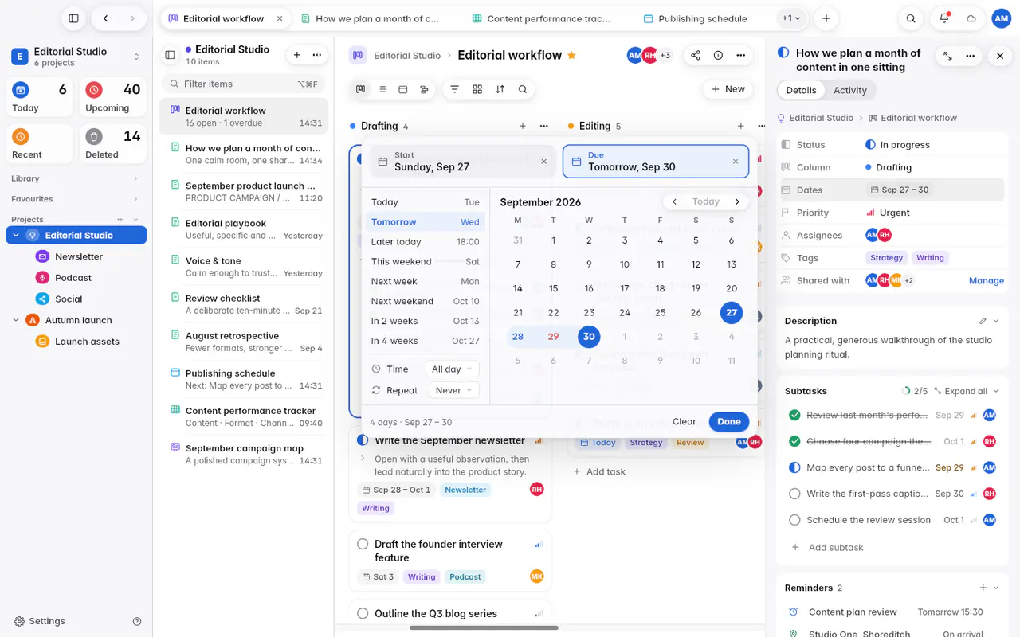
Task: Go to next month in calendar
Action: tap(737, 202)
